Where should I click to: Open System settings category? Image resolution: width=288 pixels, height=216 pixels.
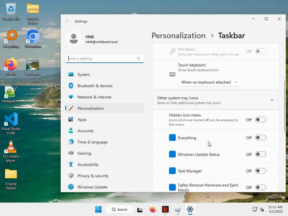click(105, 75)
